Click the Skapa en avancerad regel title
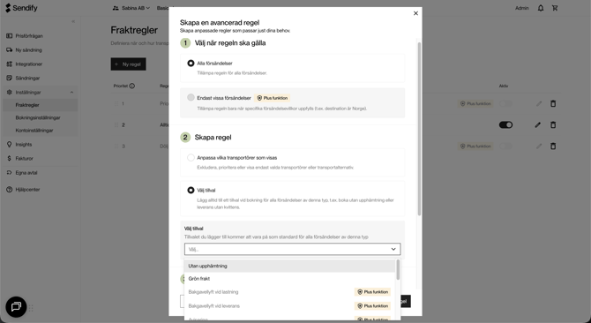This screenshot has width=591, height=323. click(x=220, y=23)
